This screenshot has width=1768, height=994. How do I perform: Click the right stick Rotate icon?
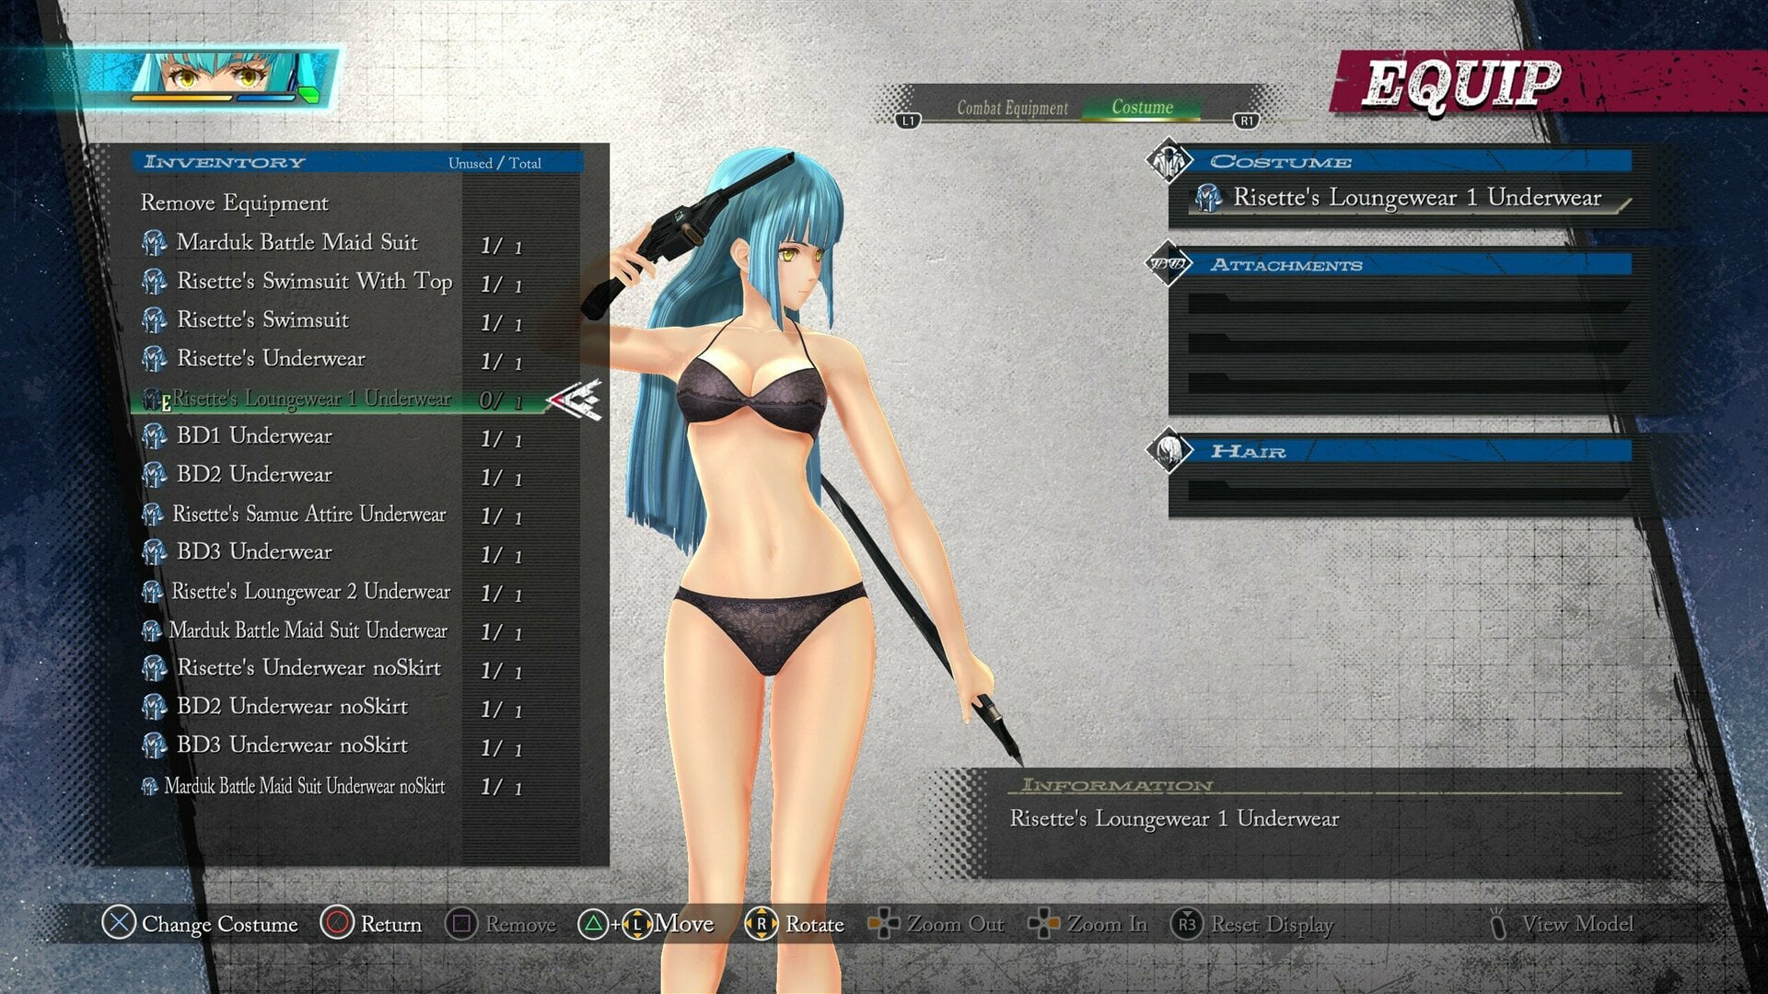point(761,923)
